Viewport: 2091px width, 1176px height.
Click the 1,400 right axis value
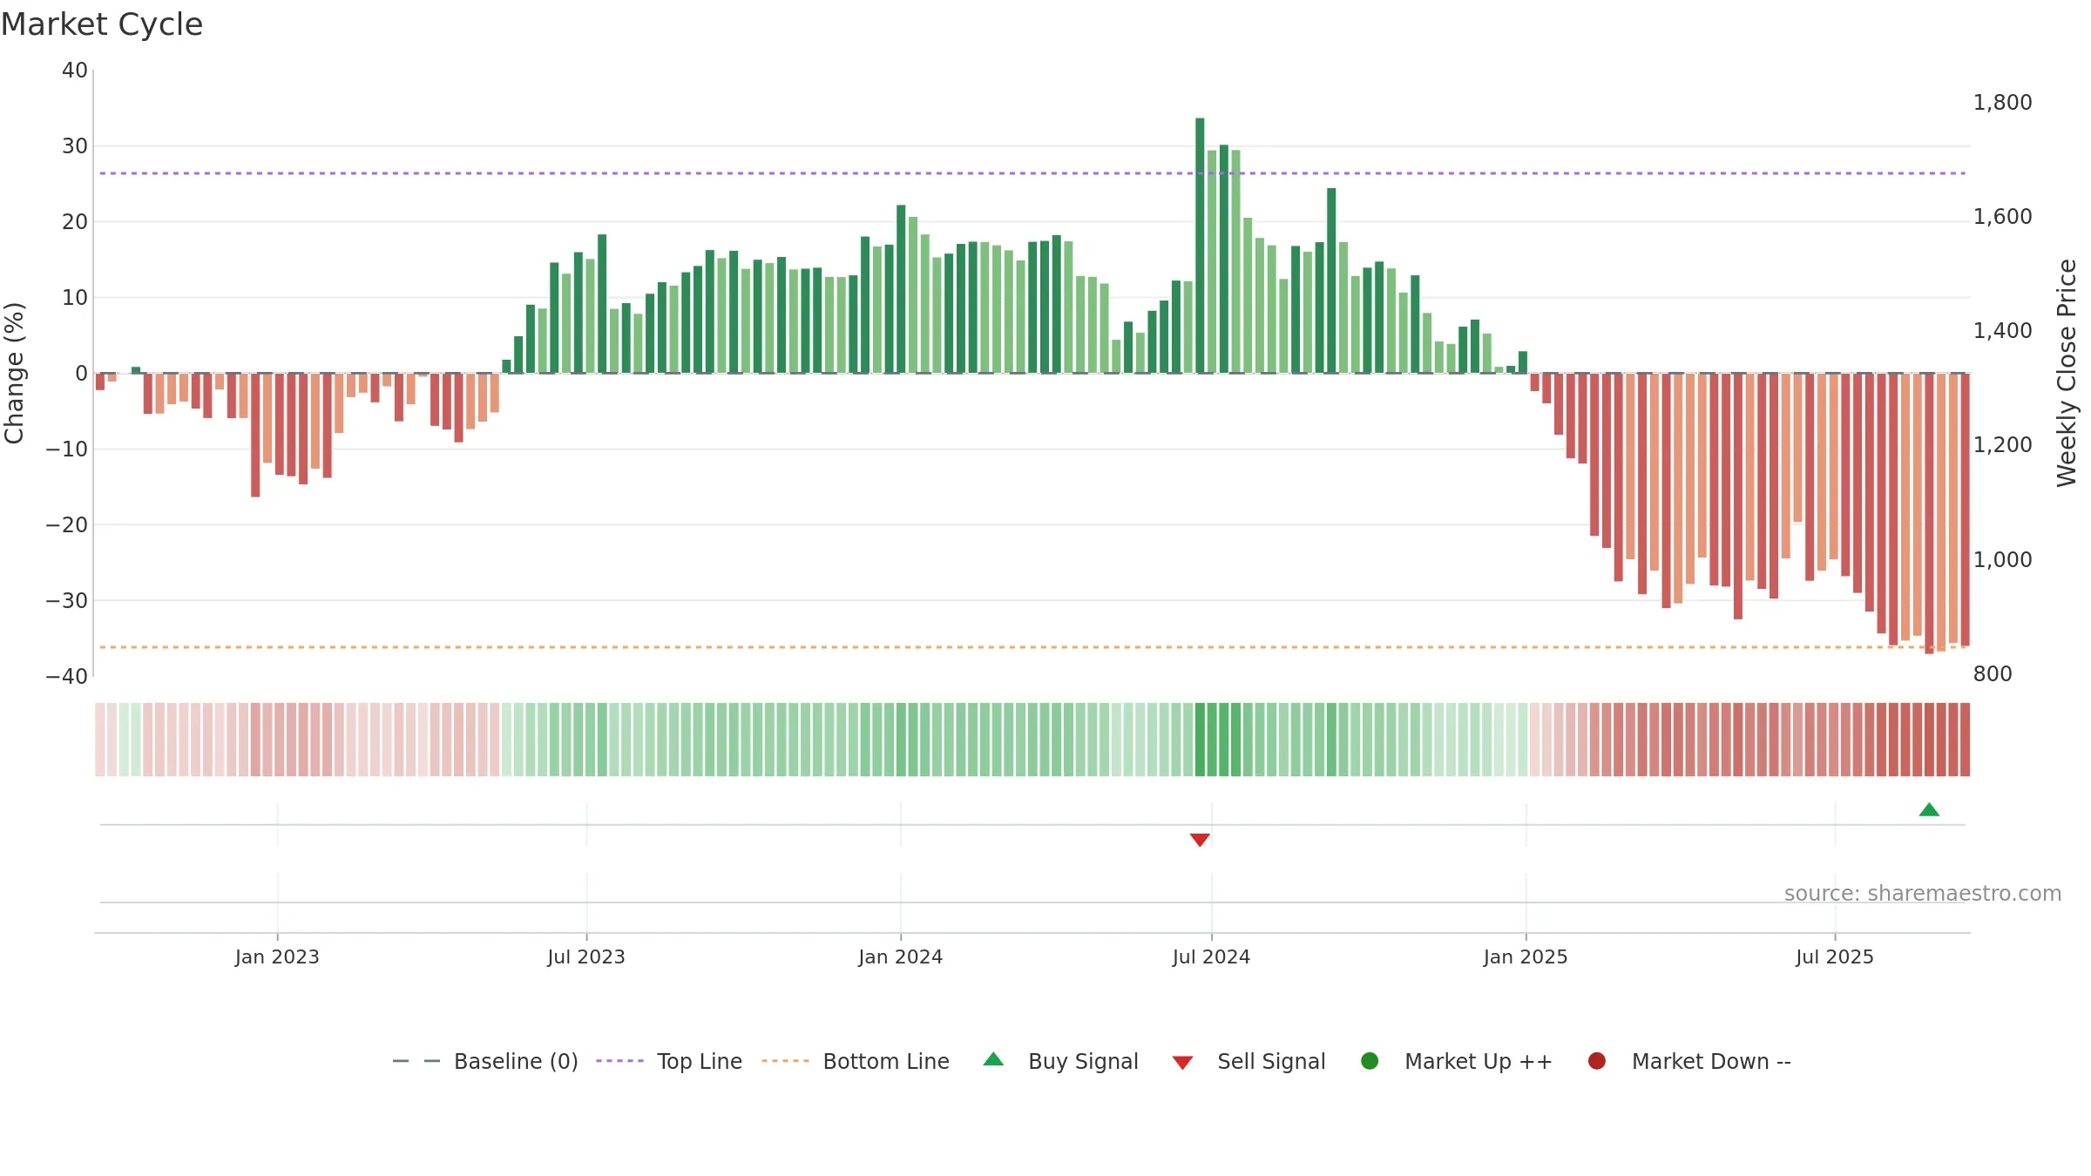[2002, 331]
